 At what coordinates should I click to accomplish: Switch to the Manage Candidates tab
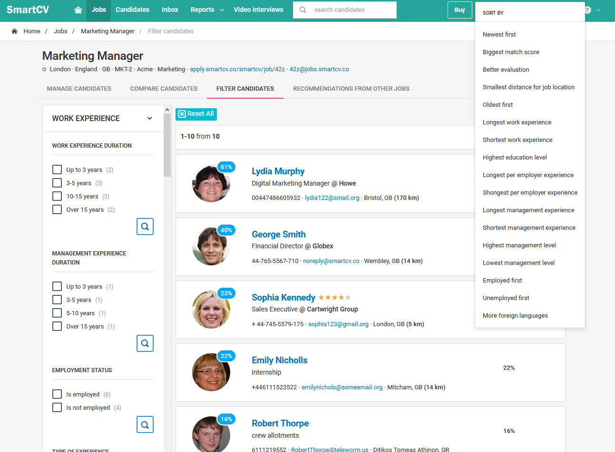(x=79, y=89)
